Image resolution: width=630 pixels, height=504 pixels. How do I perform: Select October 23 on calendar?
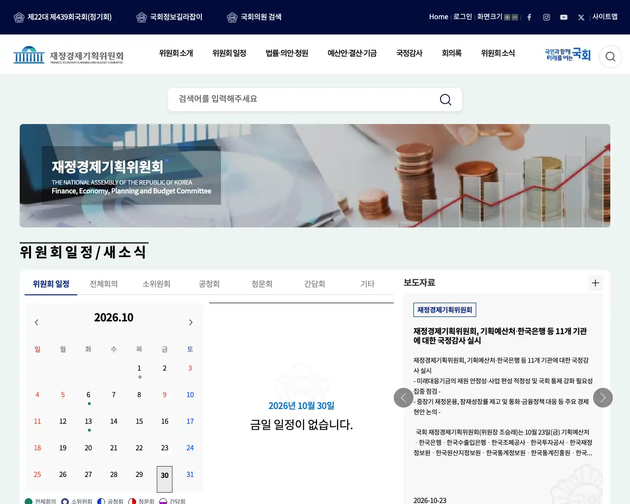point(165,448)
